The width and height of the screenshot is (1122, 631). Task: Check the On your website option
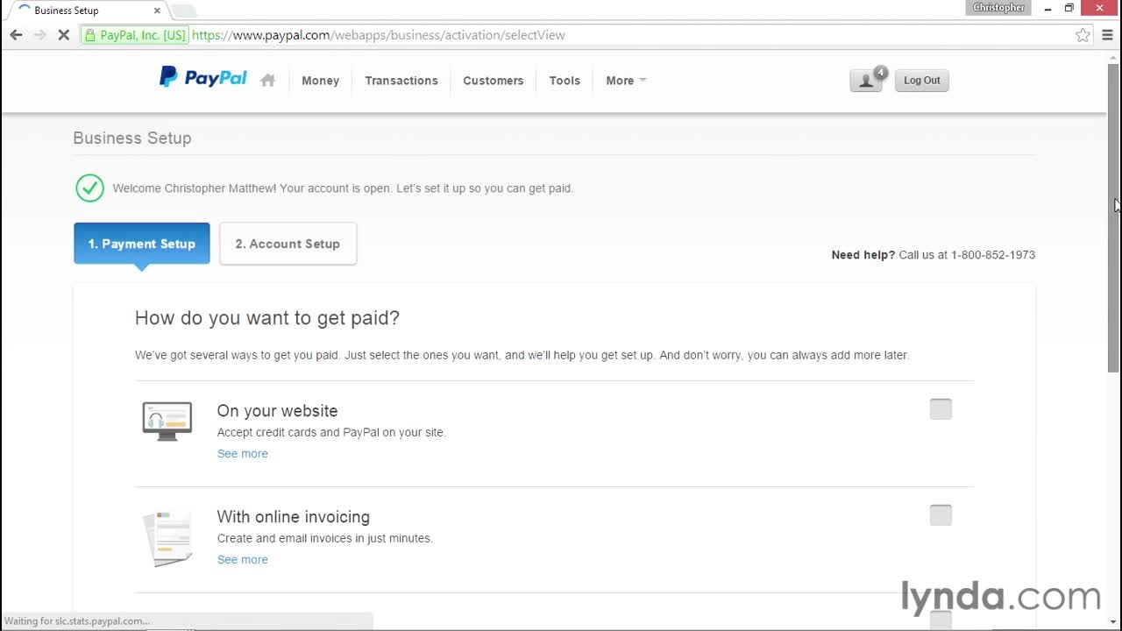point(941,409)
